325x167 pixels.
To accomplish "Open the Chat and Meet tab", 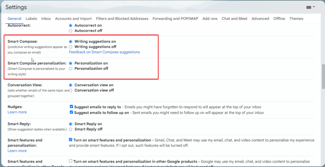I will click(x=235, y=19).
